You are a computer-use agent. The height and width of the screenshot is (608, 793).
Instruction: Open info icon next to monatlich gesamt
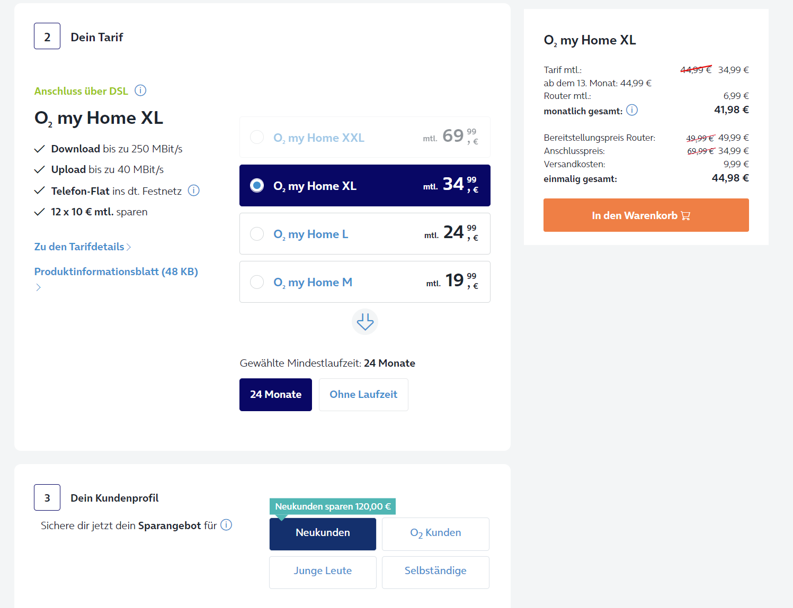pos(632,110)
